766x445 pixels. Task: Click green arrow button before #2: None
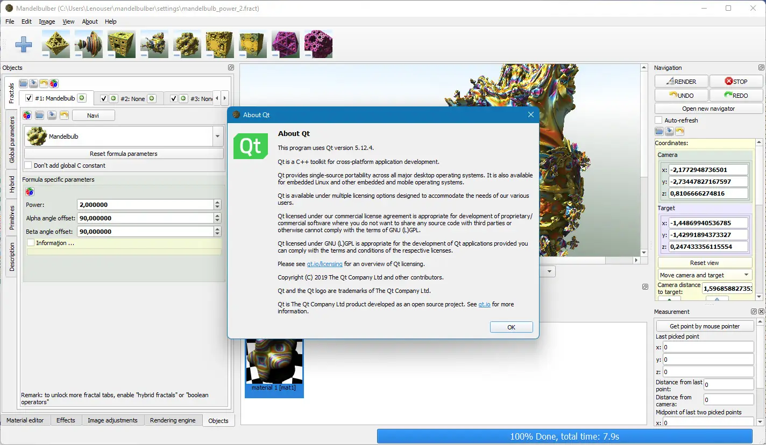point(113,98)
